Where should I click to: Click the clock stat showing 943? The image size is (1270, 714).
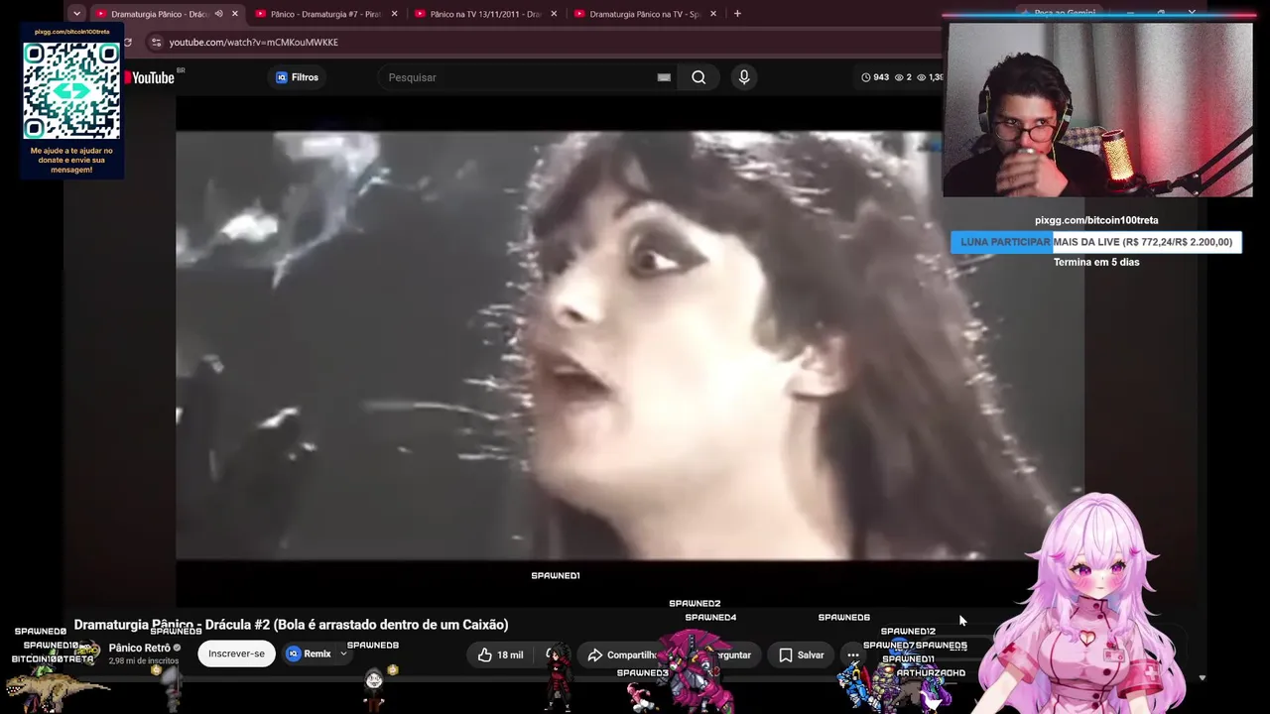click(875, 77)
